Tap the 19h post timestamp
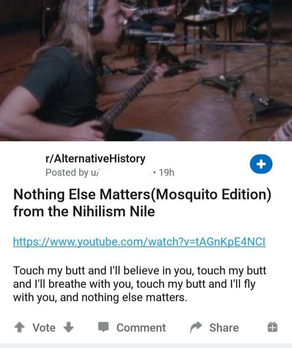 (166, 172)
